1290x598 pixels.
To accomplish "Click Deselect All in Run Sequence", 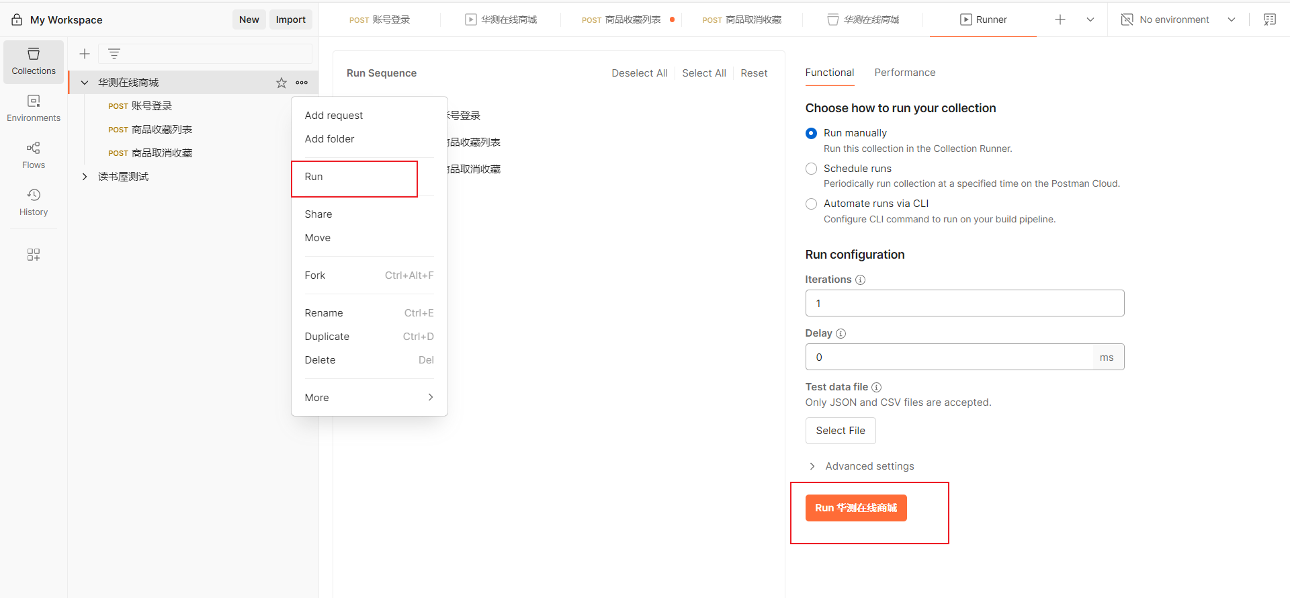I will [x=640, y=73].
